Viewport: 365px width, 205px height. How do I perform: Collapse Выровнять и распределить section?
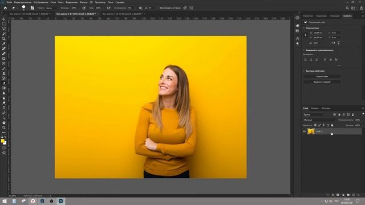(x=304, y=50)
